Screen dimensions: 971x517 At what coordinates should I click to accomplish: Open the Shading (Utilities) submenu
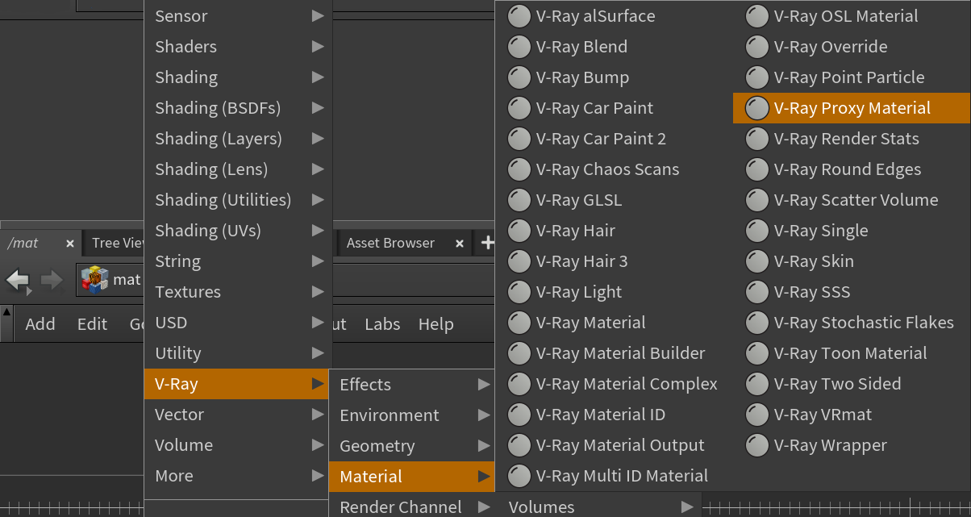(x=238, y=200)
